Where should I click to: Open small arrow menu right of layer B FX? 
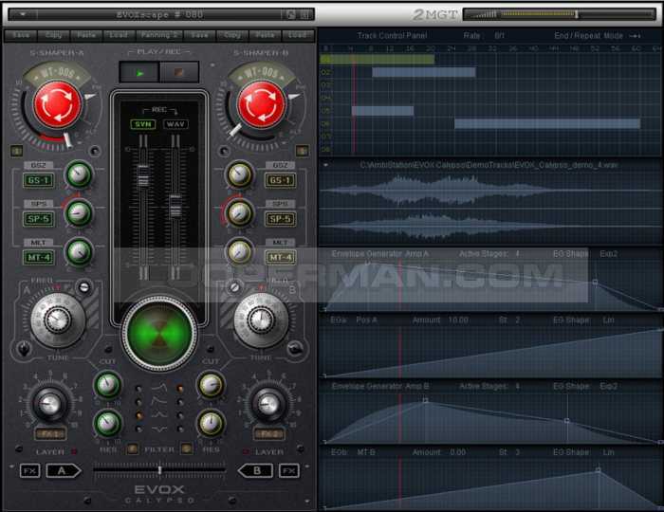(x=307, y=466)
